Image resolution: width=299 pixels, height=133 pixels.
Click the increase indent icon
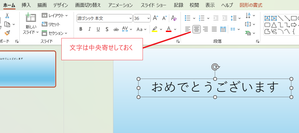(x=225, y=18)
